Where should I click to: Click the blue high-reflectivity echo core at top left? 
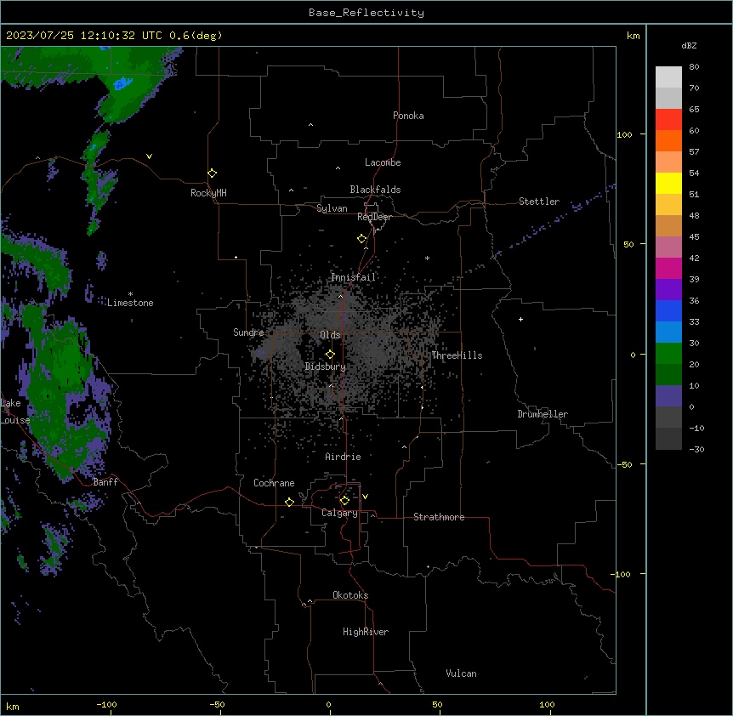click(x=122, y=83)
